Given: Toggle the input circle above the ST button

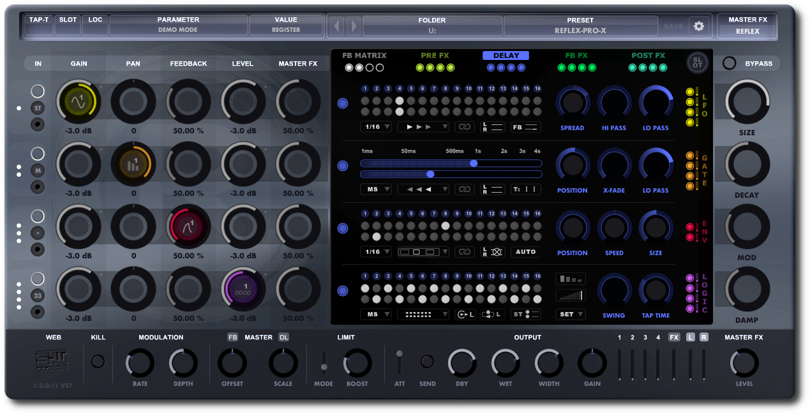Looking at the screenshot, I should pos(38,91).
